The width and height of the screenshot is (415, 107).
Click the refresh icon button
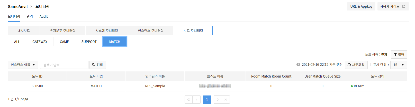[x=356, y=65]
